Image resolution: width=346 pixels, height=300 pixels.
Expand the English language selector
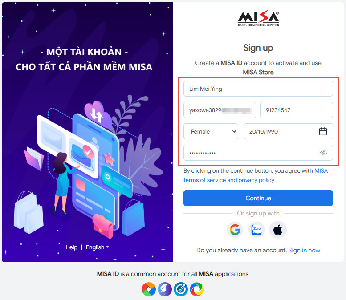98,247
